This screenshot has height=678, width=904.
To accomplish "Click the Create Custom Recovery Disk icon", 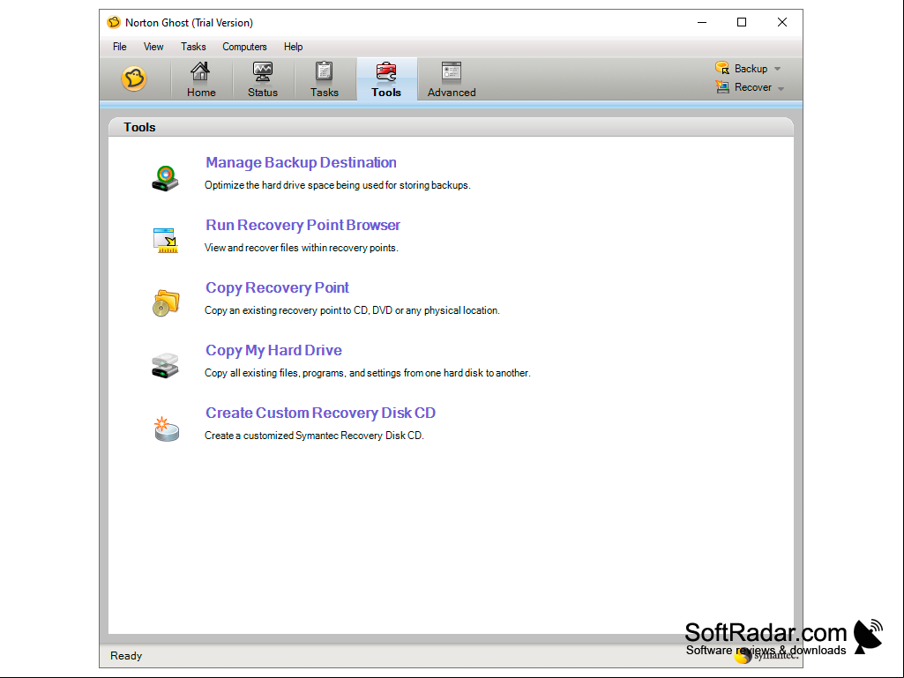I will point(166,428).
